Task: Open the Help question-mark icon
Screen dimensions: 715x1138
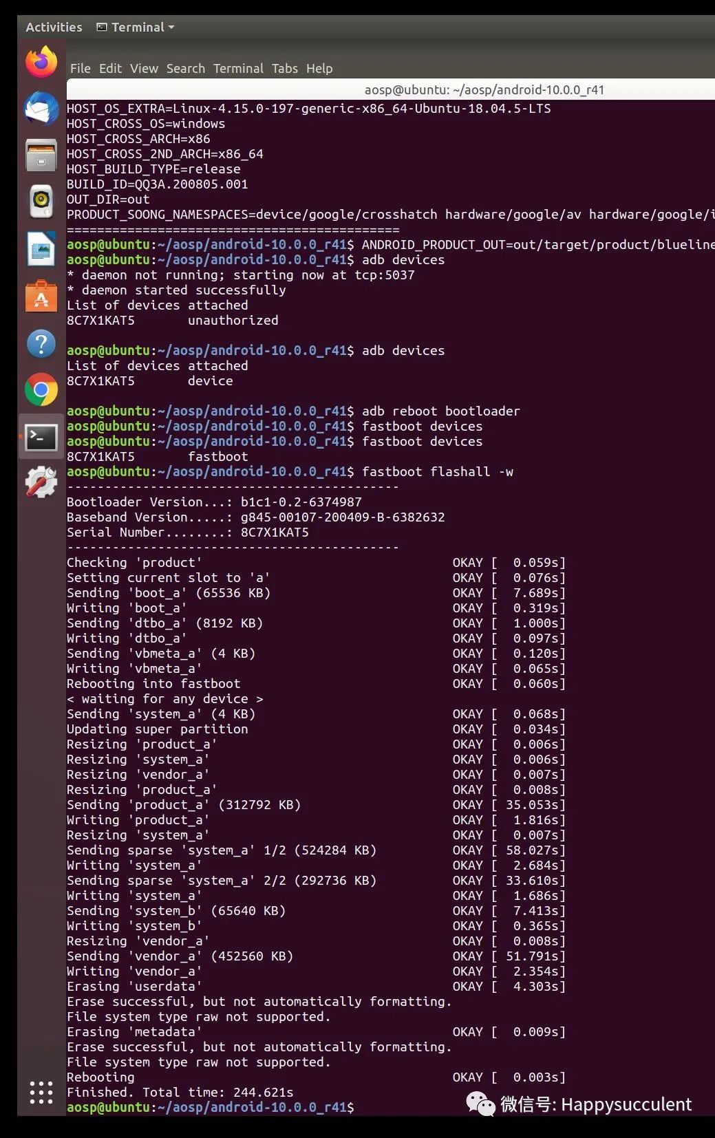Action: coord(41,343)
